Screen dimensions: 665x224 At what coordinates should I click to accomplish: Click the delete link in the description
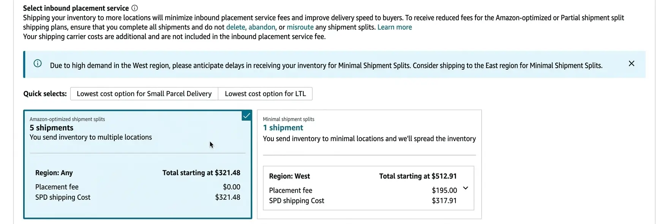pyautogui.click(x=236, y=27)
